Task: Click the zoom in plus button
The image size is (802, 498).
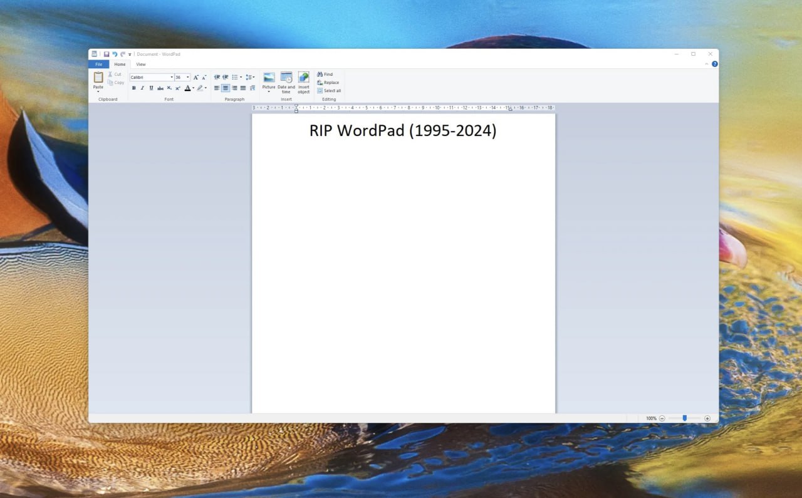Action: click(x=707, y=418)
